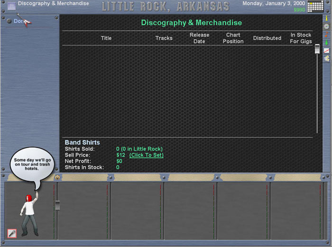Open the calendar icon next to the date
Screen dimensions: 332x247
[315, 6]
